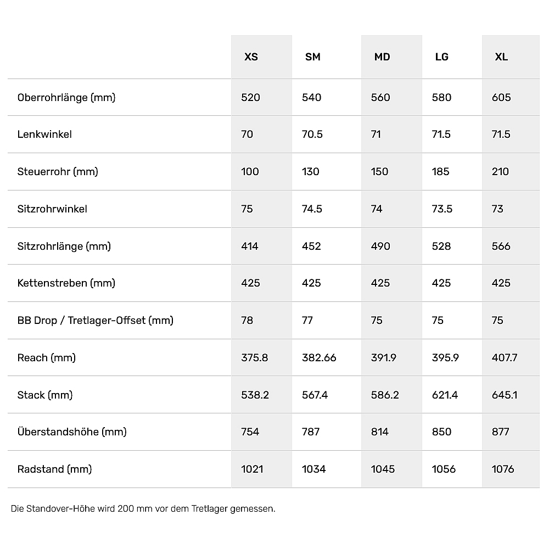Click the XS size column header
549x549 pixels.
[x=251, y=57]
